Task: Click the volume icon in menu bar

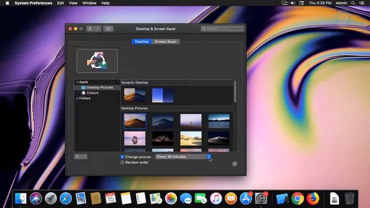Action: [293, 3]
